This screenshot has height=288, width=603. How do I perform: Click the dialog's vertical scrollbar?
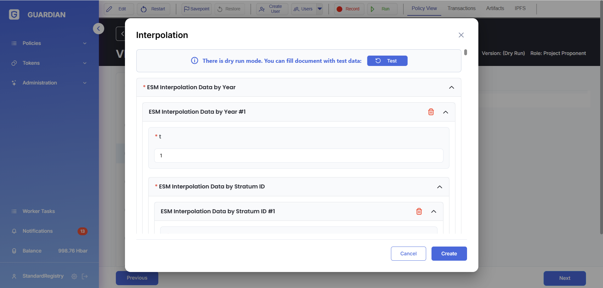click(x=465, y=52)
